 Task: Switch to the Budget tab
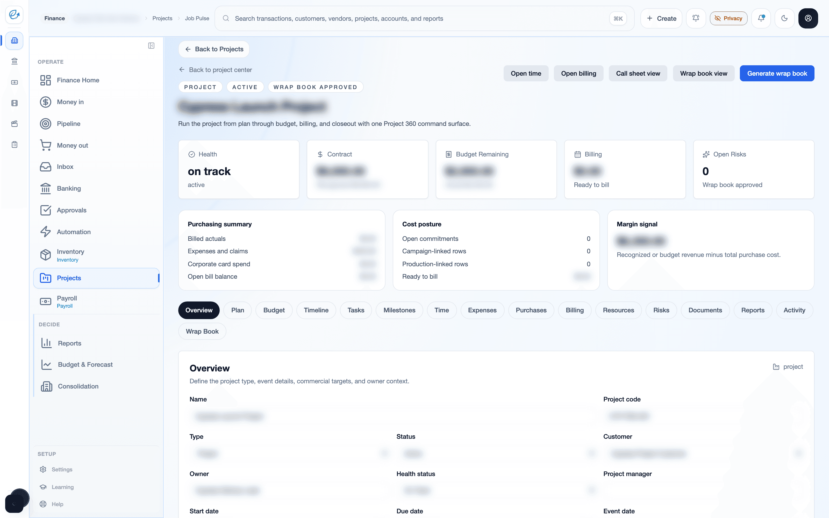click(x=274, y=310)
